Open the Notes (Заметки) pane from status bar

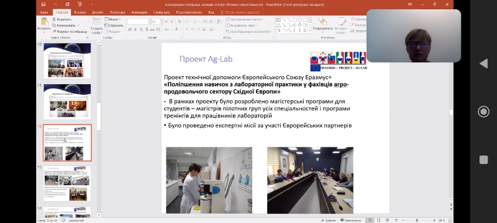point(328,220)
